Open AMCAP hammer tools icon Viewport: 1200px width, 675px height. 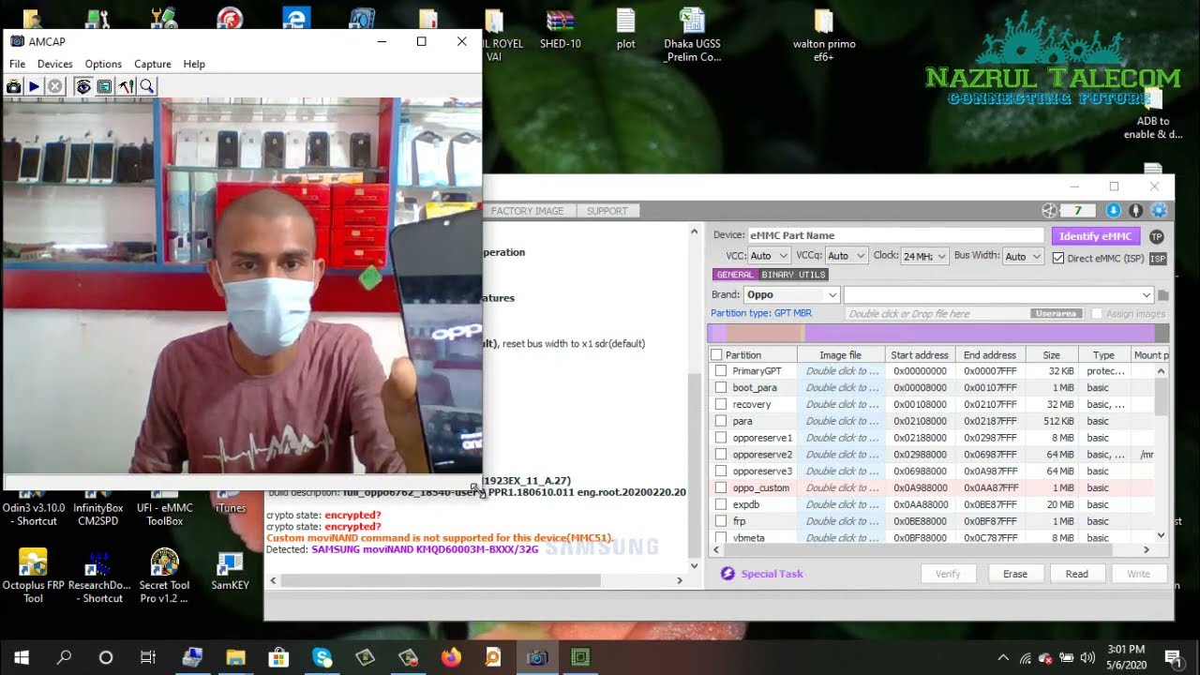126,86
